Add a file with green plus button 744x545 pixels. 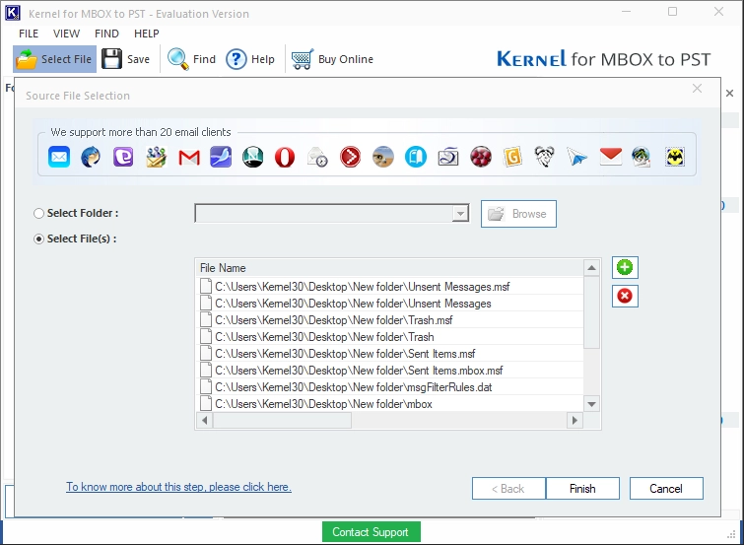tap(625, 268)
